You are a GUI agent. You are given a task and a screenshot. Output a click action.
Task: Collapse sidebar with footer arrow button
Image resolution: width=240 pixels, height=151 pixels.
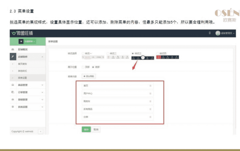(x=40, y=131)
